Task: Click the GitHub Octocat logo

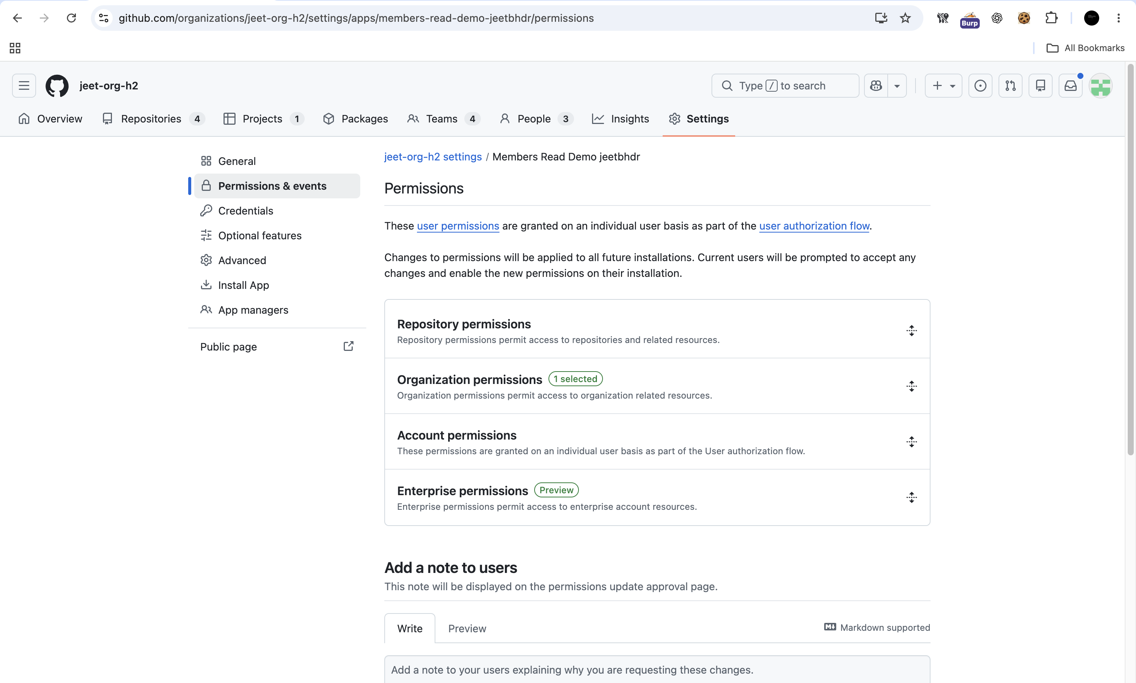Action: [x=57, y=86]
